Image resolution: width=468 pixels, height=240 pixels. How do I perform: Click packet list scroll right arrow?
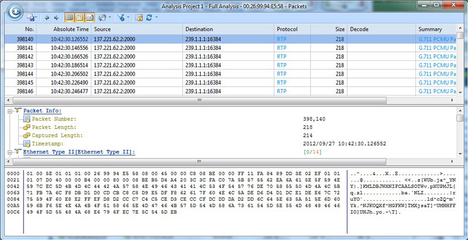point(452,100)
